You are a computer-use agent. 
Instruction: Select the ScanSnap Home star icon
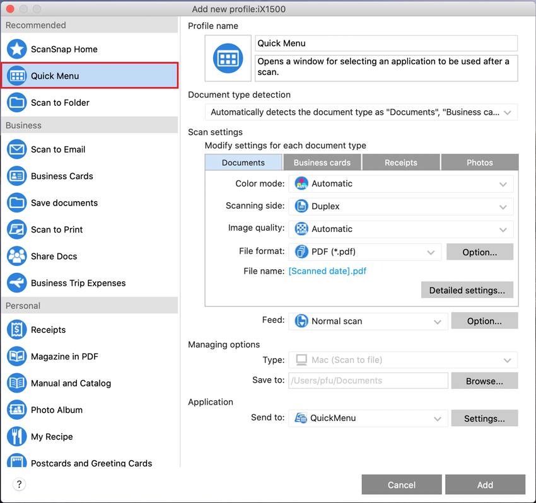tap(17, 49)
